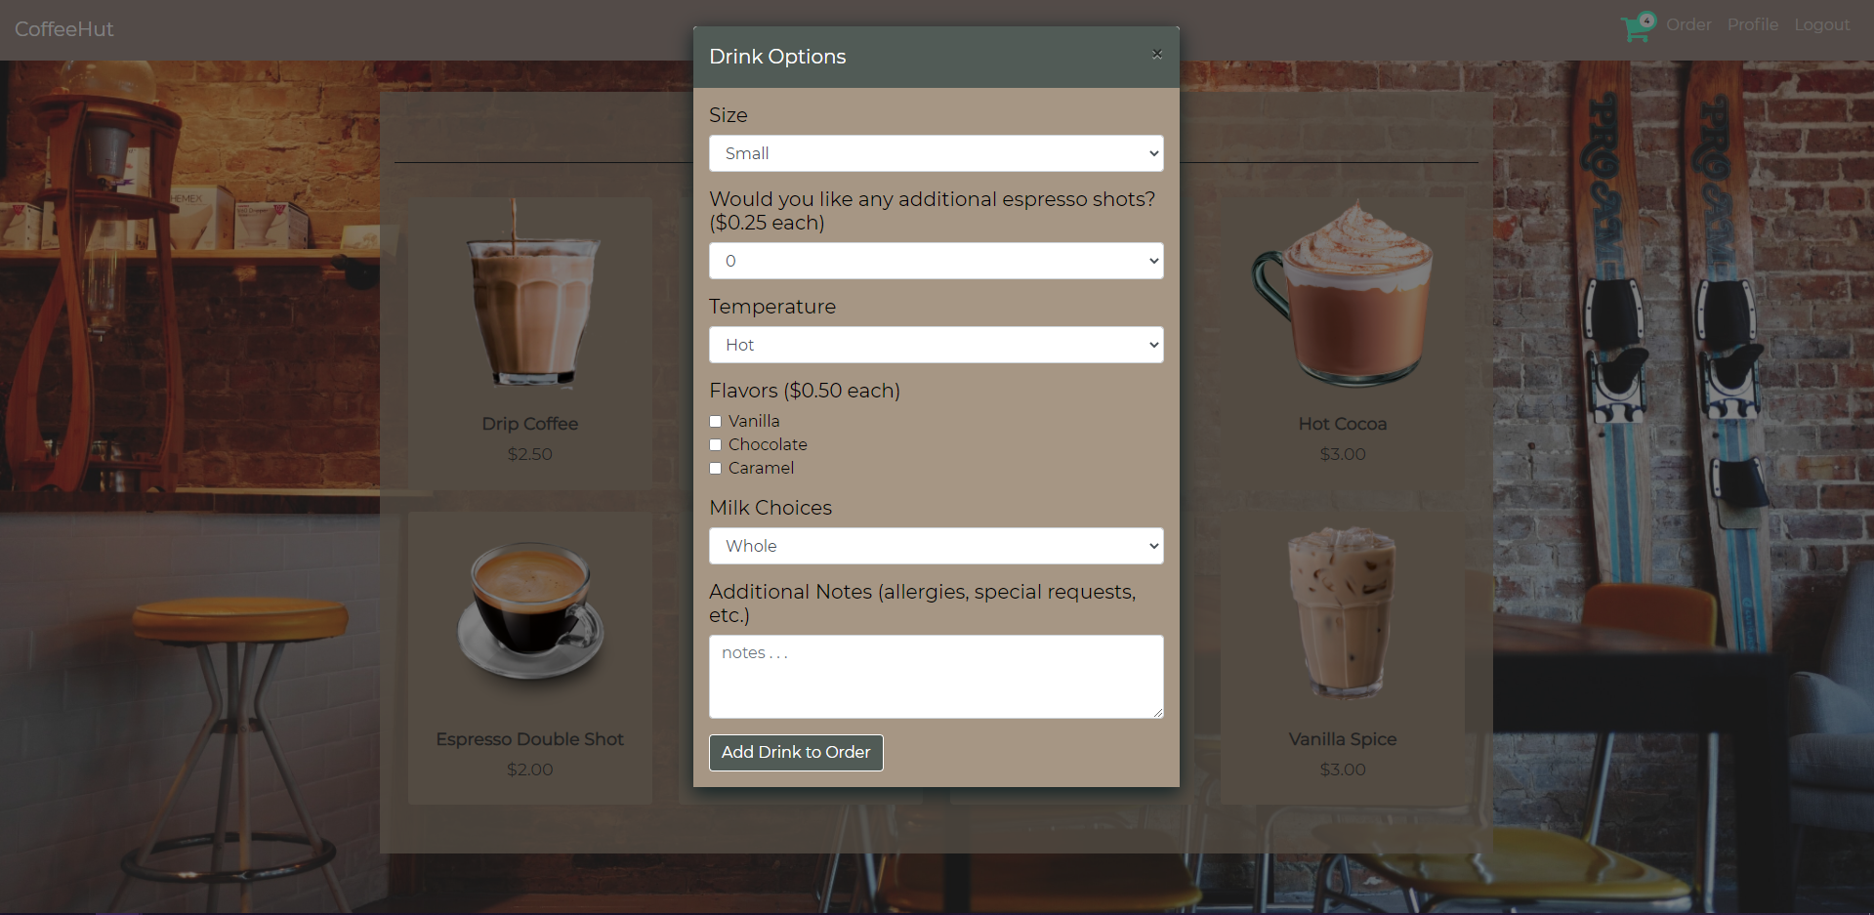Screen dimensions: 1874x915
Task: Open the espresso shots dropdown
Action: (x=935, y=261)
